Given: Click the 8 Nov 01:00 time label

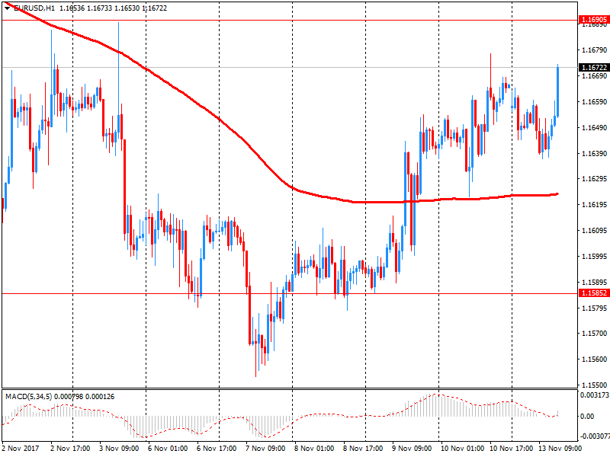Looking at the screenshot, I should [x=314, y=448].
